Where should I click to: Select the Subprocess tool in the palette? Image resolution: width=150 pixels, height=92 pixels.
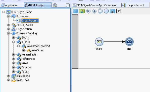(113, 11)
